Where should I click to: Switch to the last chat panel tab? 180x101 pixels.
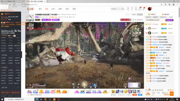point(171,17)
